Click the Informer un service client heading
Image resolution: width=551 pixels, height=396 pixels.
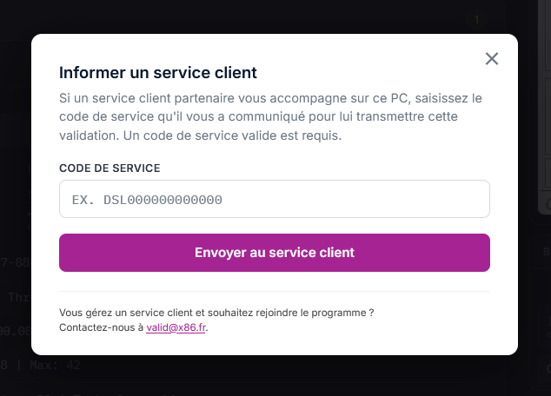pos(158,73)
